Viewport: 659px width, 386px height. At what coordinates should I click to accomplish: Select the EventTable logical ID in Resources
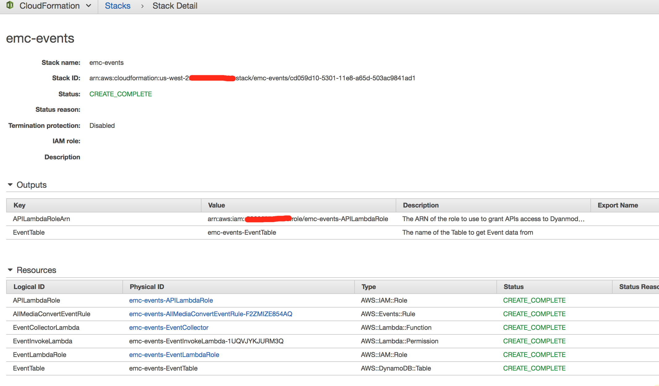(29, 368)
